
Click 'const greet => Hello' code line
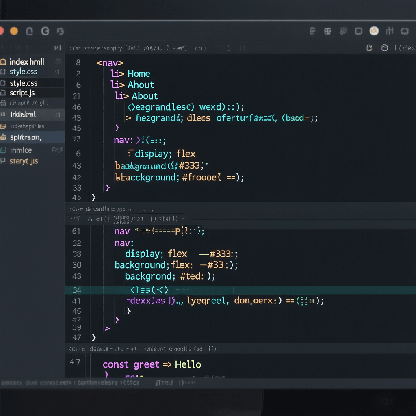pos(152,364)
